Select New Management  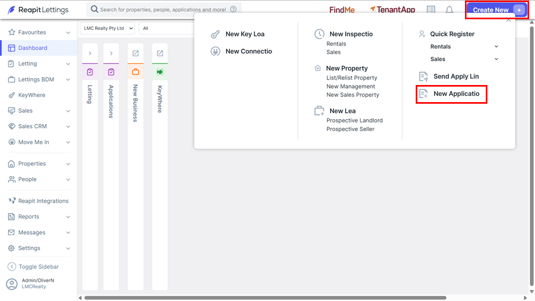pyautogui.click(x=350, y=86)
